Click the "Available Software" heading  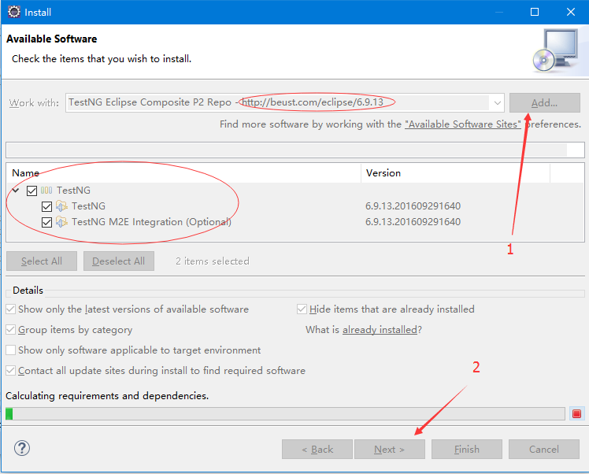point(51,39)
